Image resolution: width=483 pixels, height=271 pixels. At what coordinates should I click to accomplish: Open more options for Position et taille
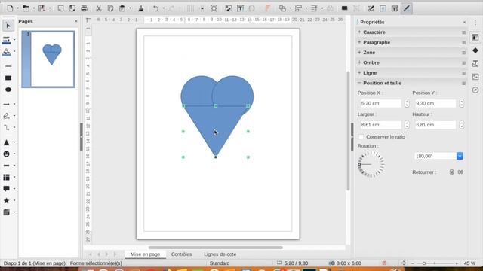[x=463, y=83]
